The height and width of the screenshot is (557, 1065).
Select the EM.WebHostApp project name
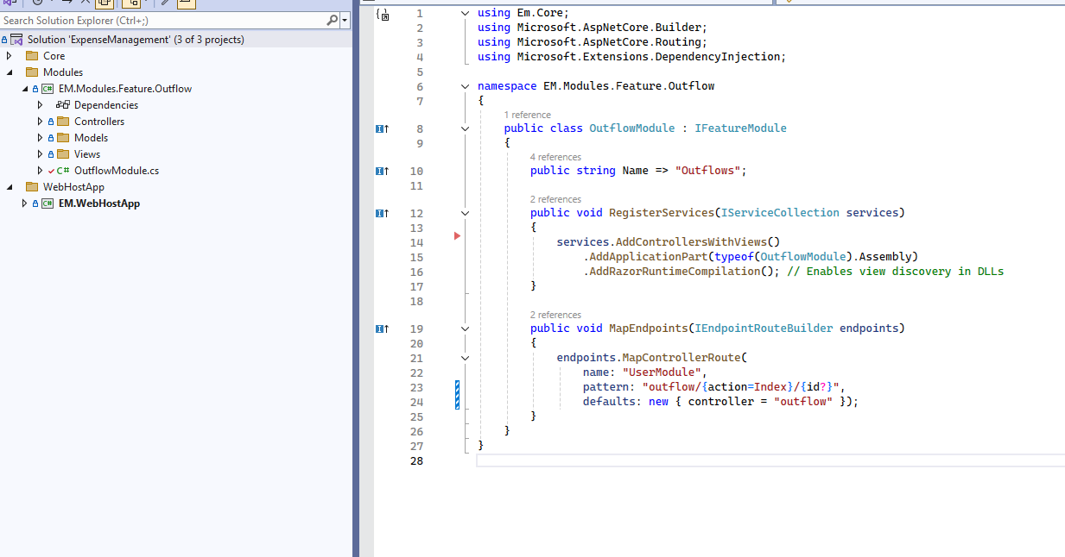click(x=99, y=203)
